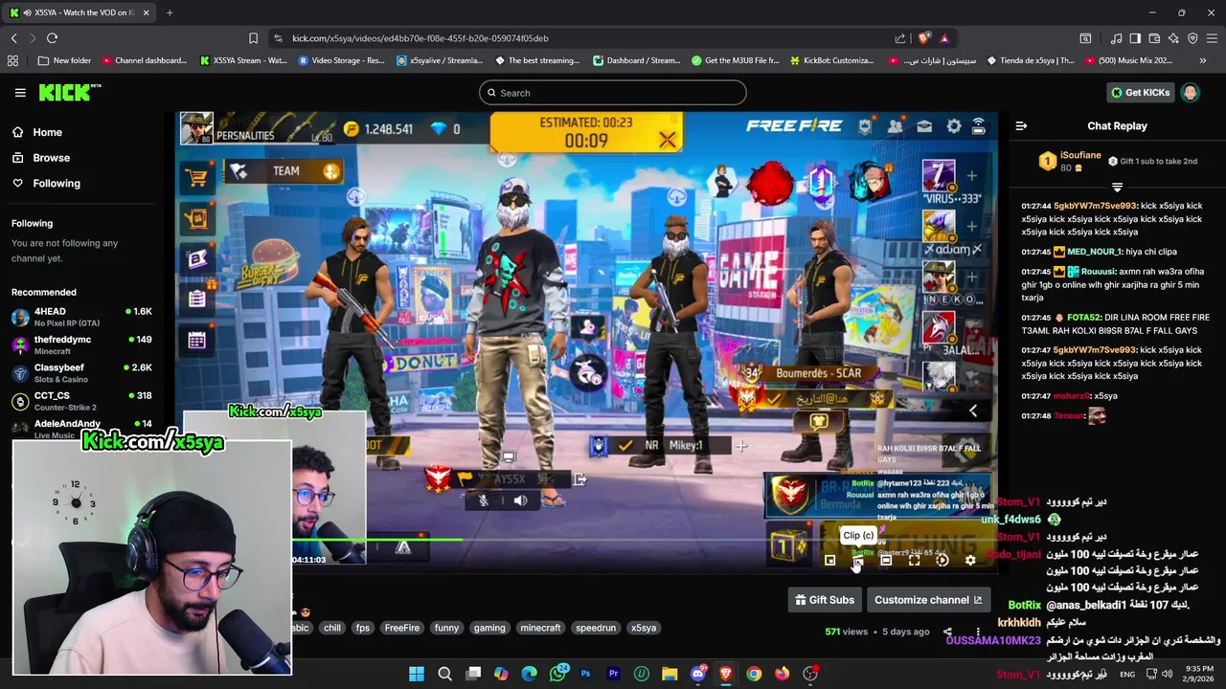Screen dimensions: 1226x689
Task: Click Customize channel button
Action: click(928, 600)
